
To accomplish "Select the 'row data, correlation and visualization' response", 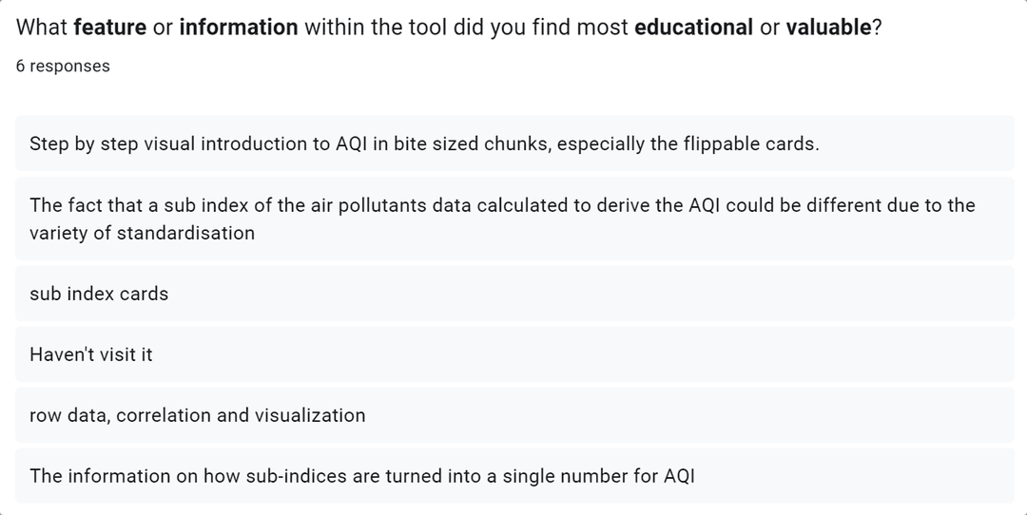I will click(x=514, y=415).
